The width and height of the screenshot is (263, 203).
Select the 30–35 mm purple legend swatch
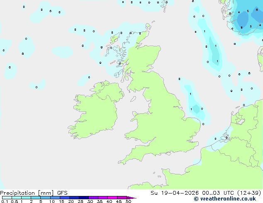(93, 198)
